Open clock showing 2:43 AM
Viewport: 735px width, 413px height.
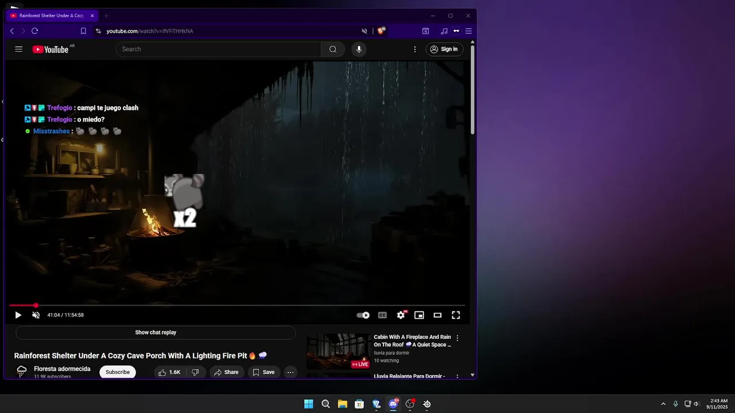(718, 404)
